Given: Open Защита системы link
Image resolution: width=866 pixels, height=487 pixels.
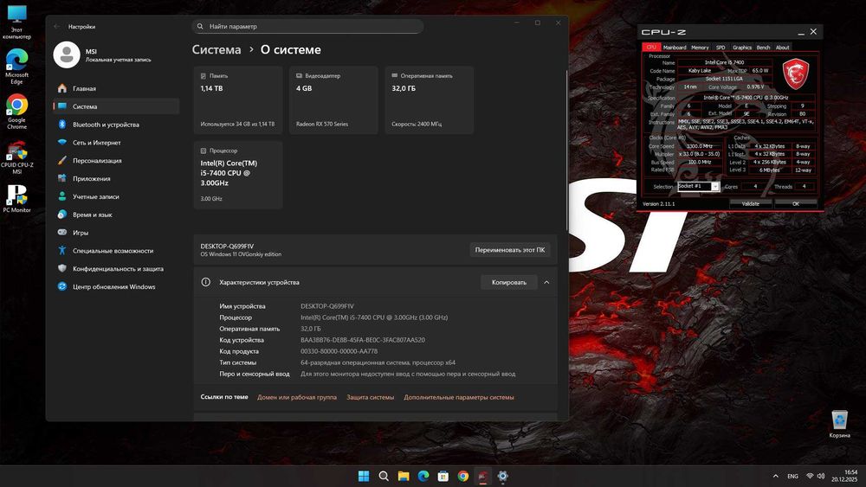Looking at the screenshot, I should pos(370,397).
